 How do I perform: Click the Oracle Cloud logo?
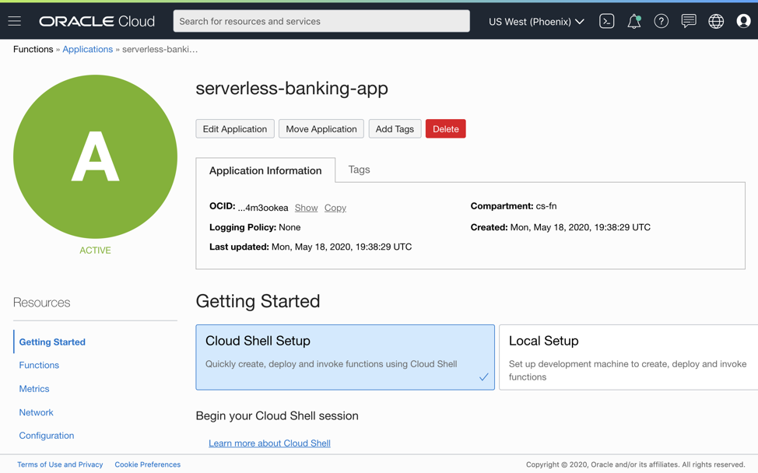pos(96,21)
